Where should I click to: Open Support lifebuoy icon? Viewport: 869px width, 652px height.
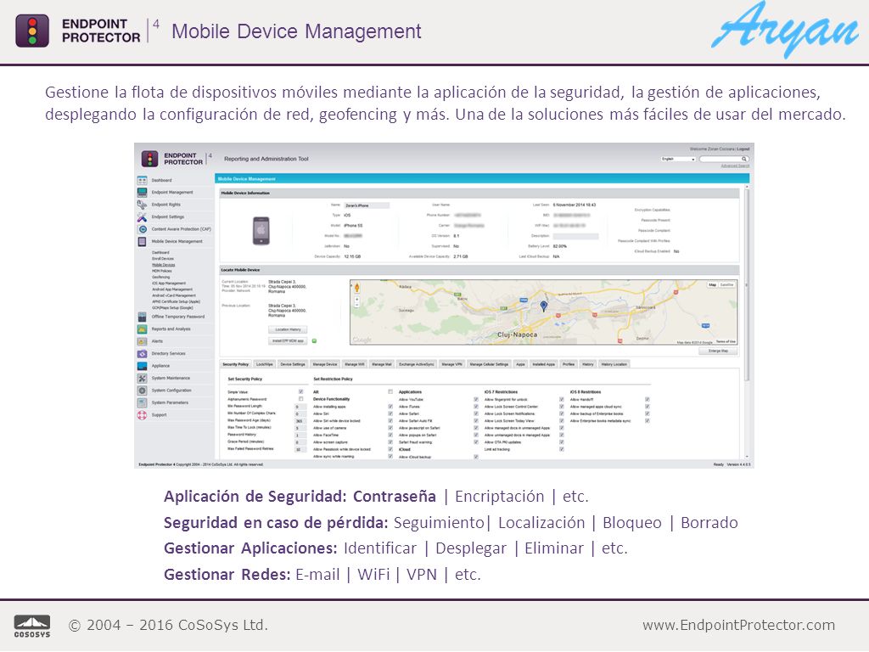coord(142,414)
